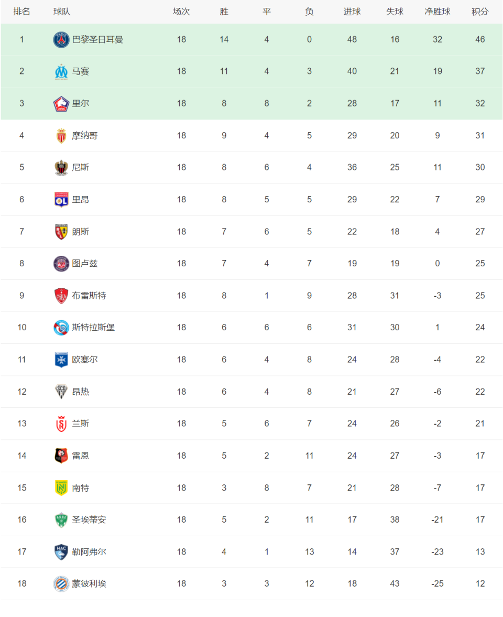Select the RC Lens crest icon
This screenshot has width=503, height=617.
pyautogui.click(x=61, y=232)
